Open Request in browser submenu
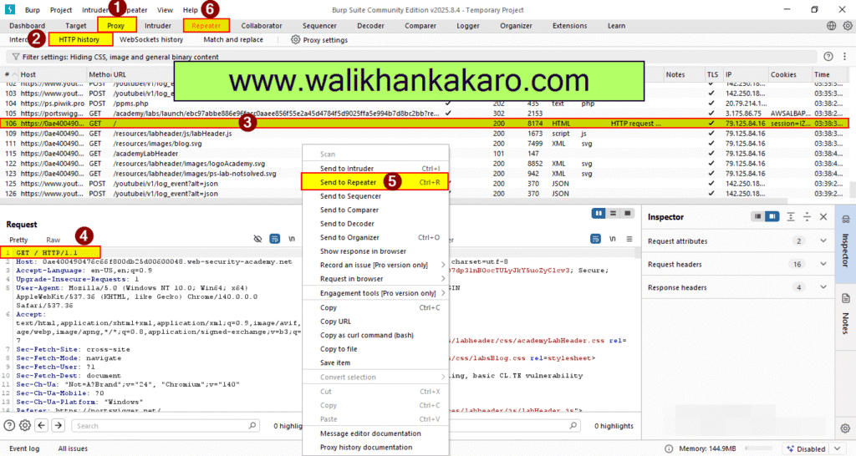 point(375,279)
